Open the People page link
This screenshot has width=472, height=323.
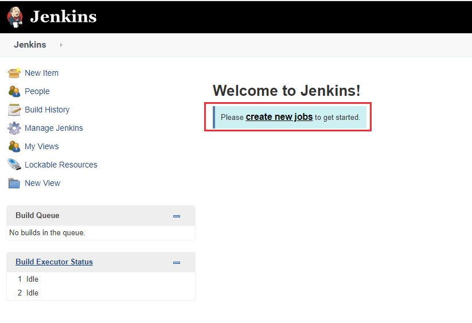click(x=37, y=91)
